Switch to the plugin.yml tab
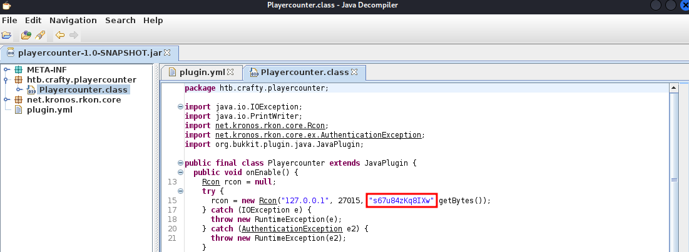The height and width of the screenshot is (252, 689). tap(202, 73)
